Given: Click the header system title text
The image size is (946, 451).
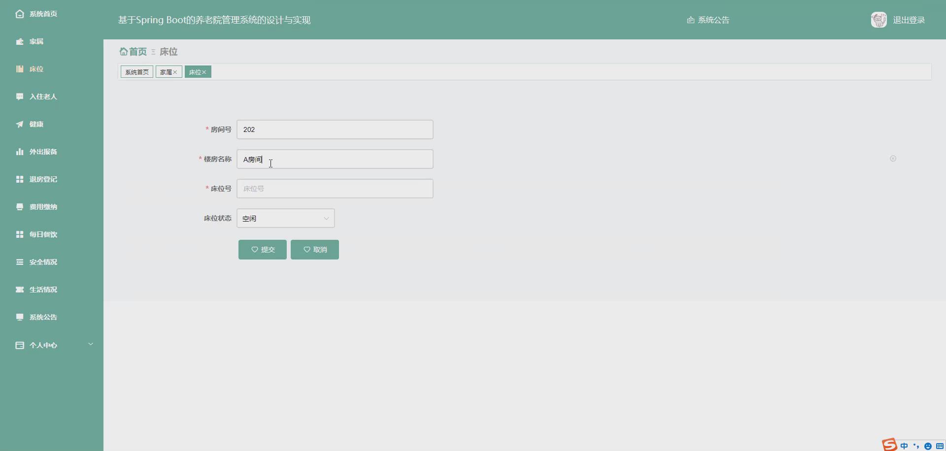Looking at the screenshot, I should [x=214, y=20].
